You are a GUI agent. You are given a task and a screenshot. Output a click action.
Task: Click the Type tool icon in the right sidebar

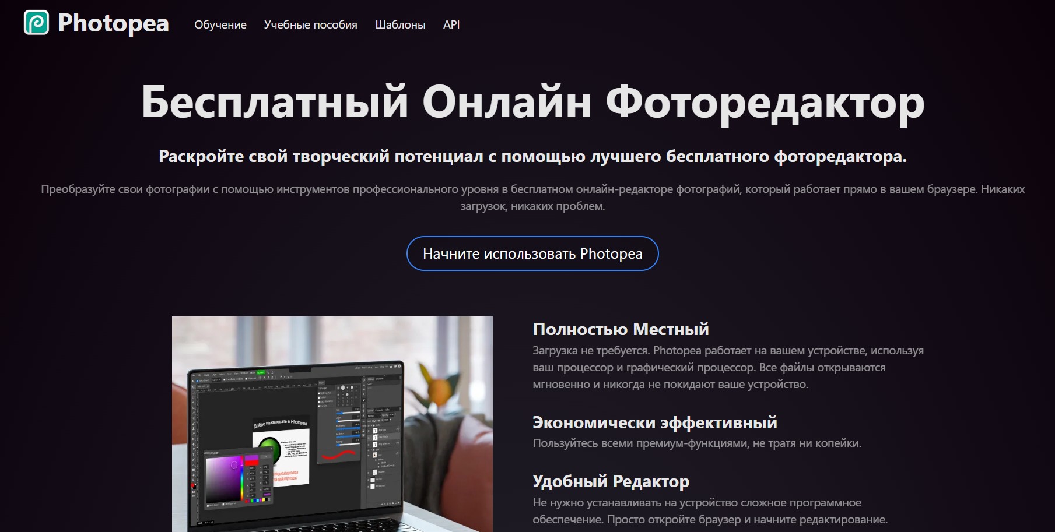[363, 415]
